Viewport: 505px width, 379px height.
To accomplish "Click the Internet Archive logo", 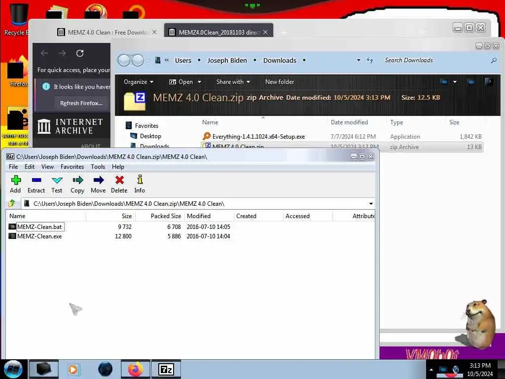I will click(x=70, y=126).
